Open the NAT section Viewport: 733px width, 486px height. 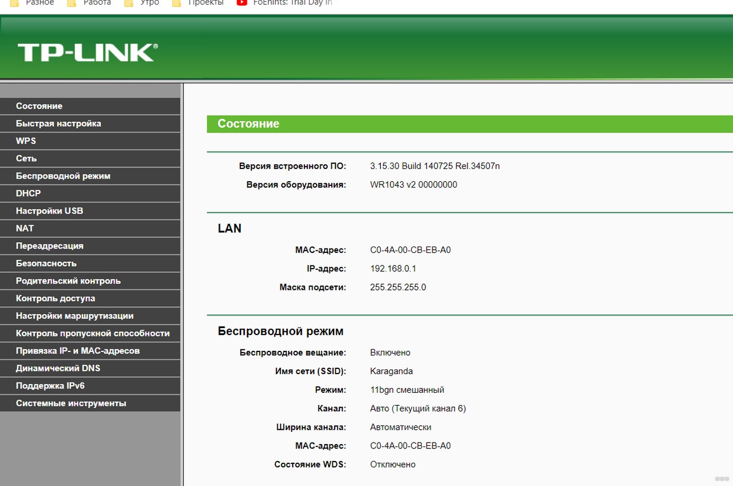pyautogui.click(x=90, y=228)
